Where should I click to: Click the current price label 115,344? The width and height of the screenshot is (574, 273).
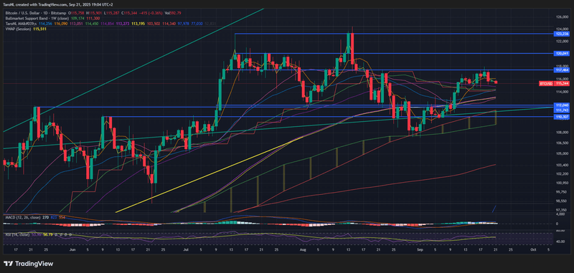[x=562, y=84]
